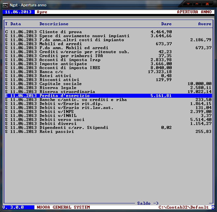Click the Avere column header
The image size is (217, 212).
click(x=204, y=24)
